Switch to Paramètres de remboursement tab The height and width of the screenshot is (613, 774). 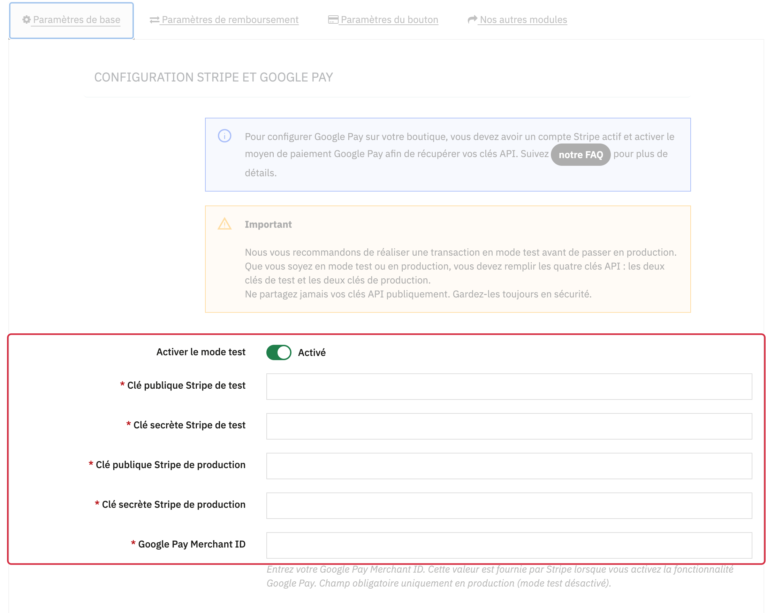point(224,20)
